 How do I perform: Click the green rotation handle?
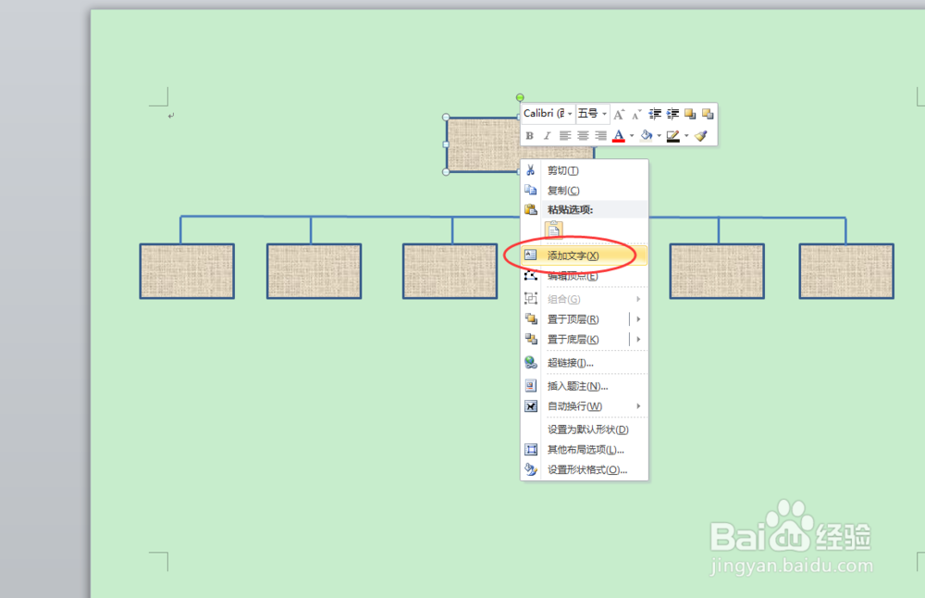click(520, 97)
